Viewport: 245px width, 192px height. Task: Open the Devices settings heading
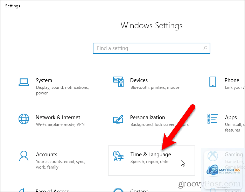click(x=139, y=80)
